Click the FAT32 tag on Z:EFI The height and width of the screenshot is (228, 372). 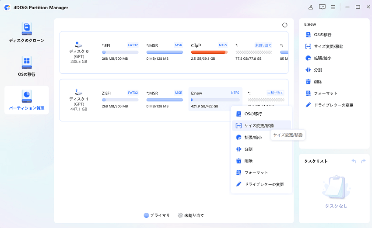click(133, 93)
